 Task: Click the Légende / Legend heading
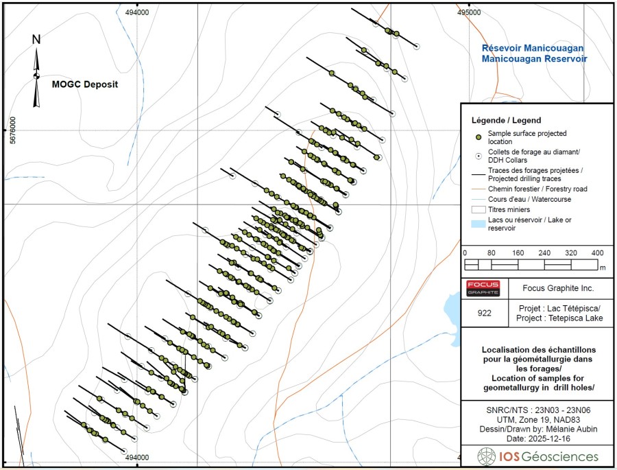point(507,120)
